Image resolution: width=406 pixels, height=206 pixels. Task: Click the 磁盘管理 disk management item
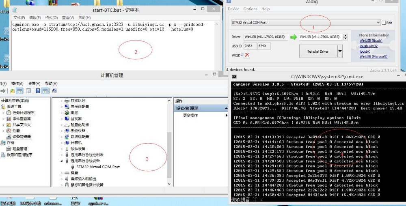19,149
